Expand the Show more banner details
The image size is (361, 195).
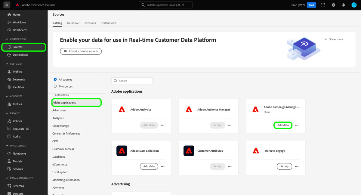tap(334, 39)
